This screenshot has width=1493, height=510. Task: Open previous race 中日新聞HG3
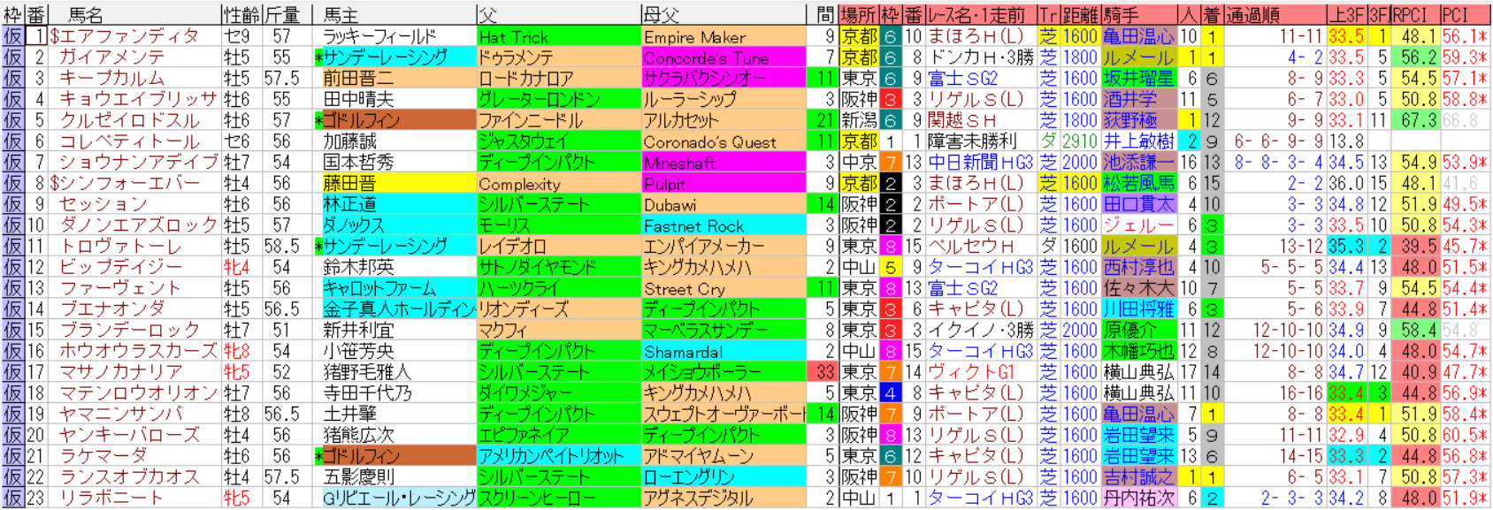[x=979, y=163]
